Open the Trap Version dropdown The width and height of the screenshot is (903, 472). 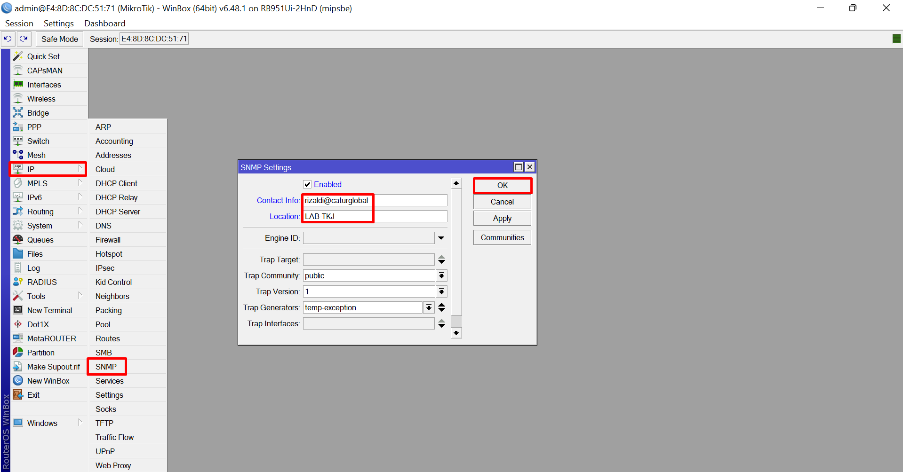441,292
